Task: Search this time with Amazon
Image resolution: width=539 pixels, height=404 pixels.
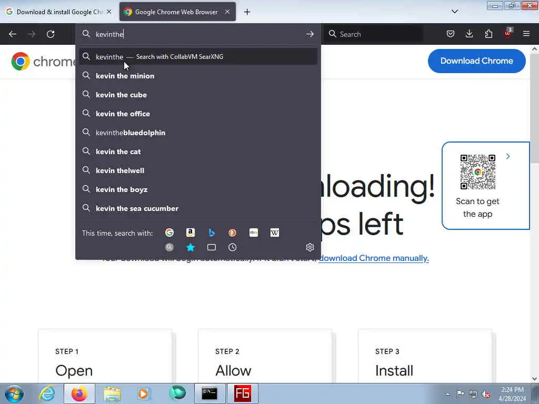Action: click(x=191, y=233)
